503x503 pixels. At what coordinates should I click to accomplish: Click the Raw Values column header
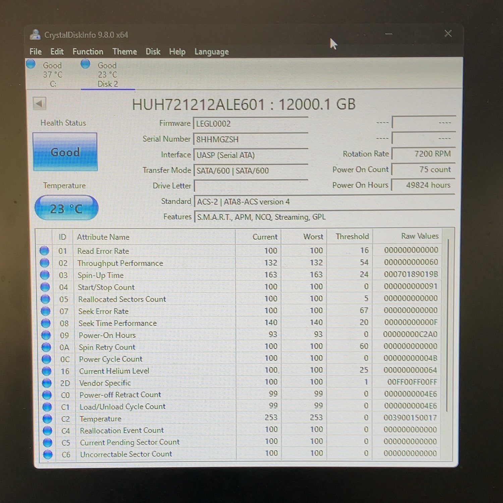(x=407, y=236)
